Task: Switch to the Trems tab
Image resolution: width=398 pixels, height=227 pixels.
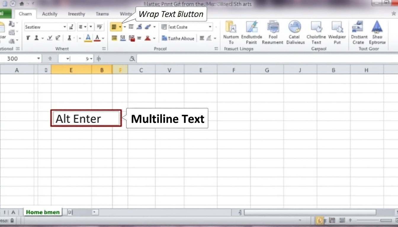Action: coord(102,14)
